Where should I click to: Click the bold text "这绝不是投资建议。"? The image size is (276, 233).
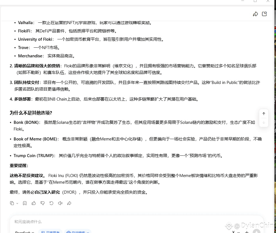27,176
